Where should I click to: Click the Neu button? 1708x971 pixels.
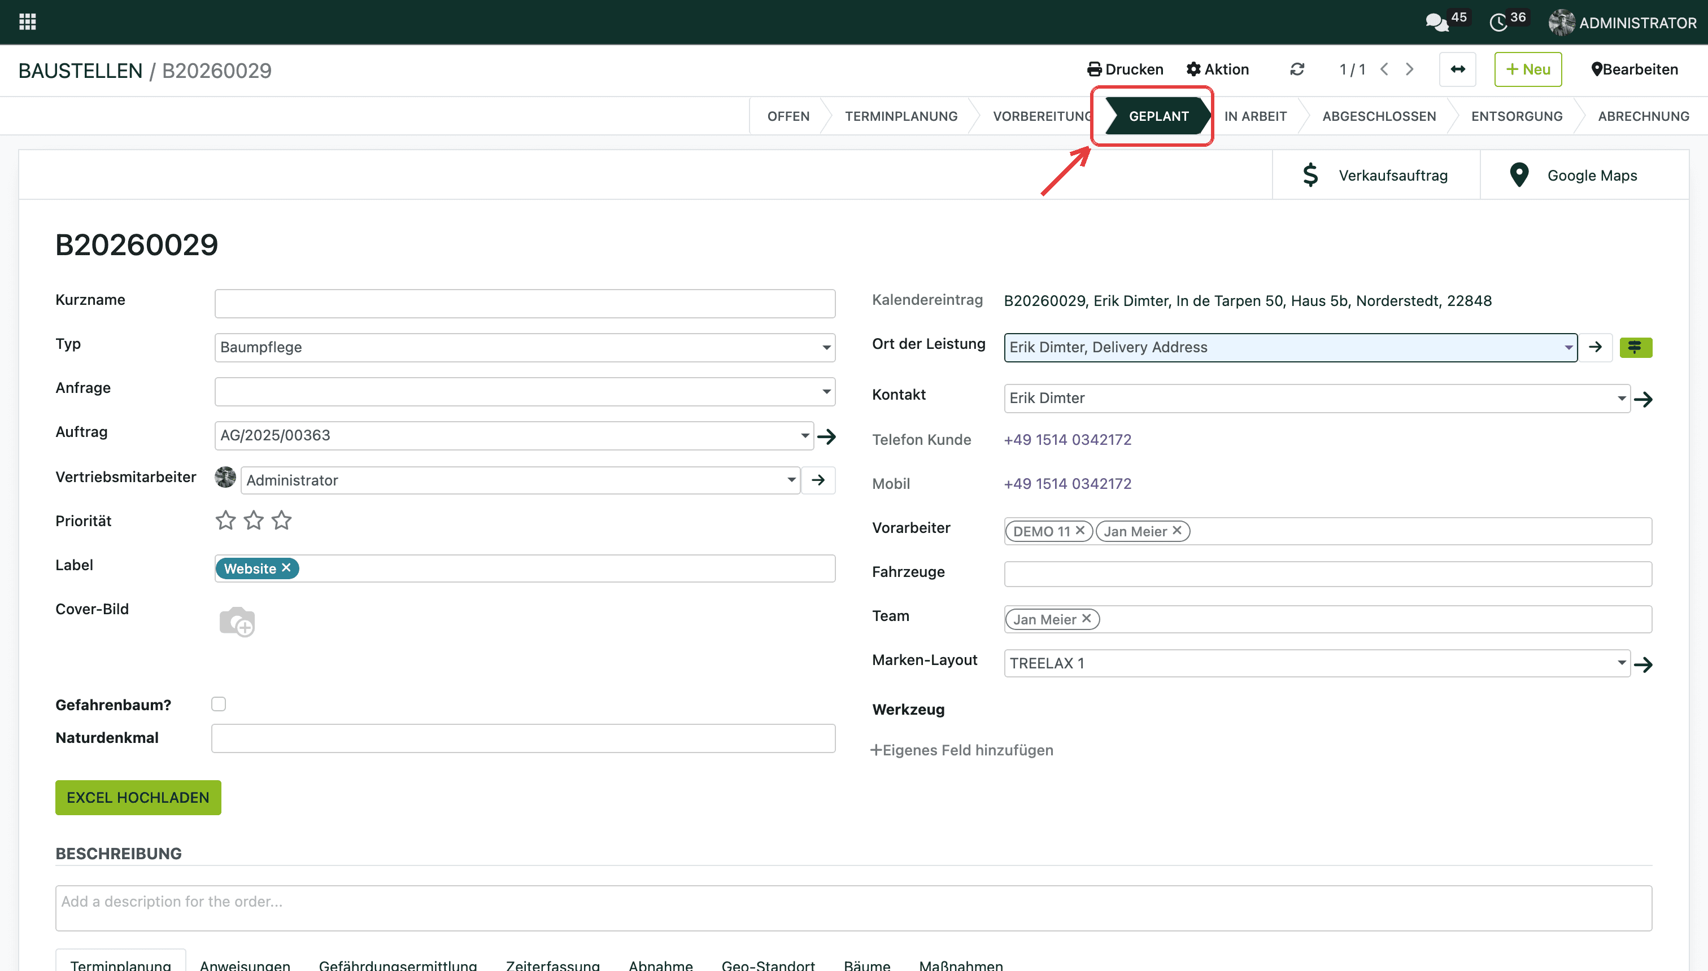[x=1528, y=69]
